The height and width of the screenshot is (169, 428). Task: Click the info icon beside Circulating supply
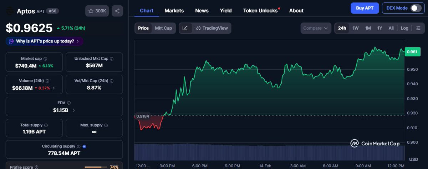point(78,146)
